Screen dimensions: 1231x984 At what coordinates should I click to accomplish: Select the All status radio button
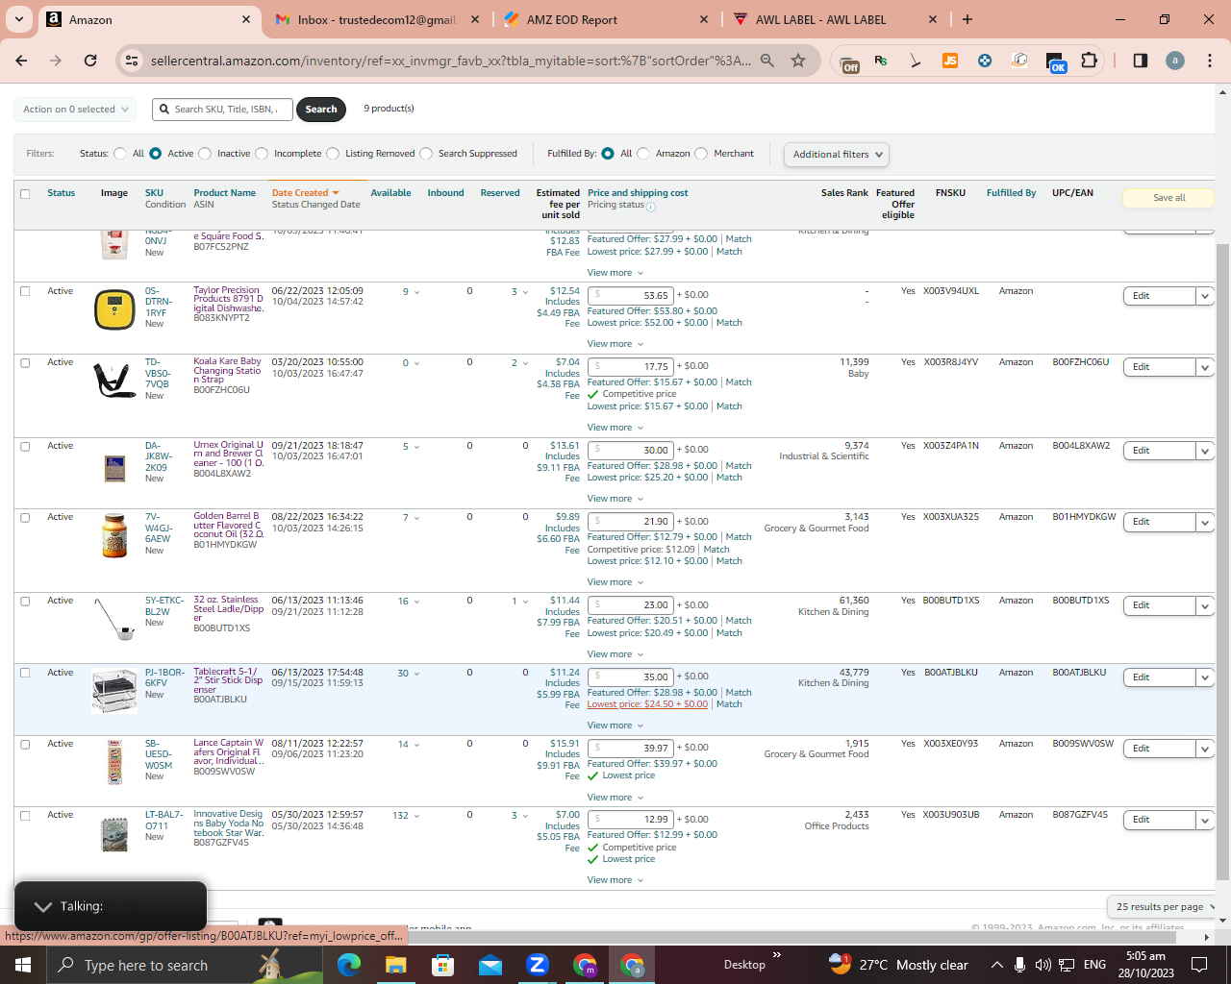[120, 154]
